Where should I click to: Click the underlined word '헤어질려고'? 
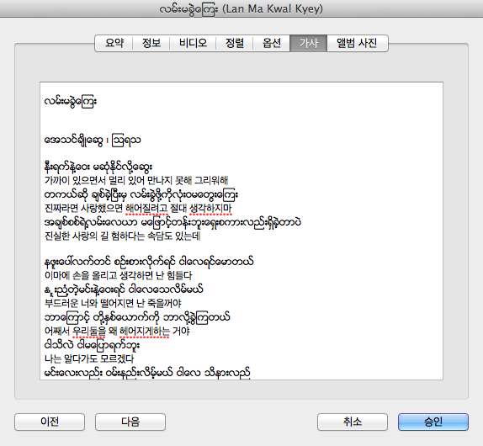click(x=147, y=208)
